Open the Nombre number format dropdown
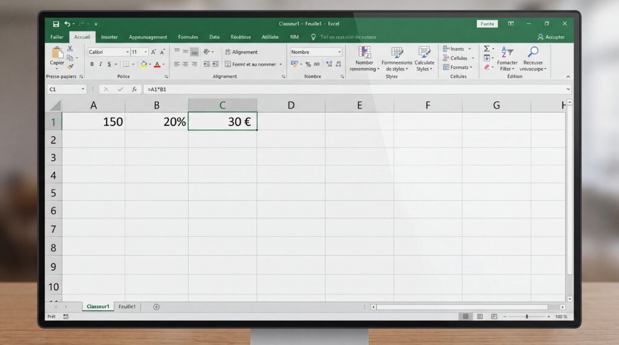This screenshot has height=345, width=619. pyautogui.click(x=339, y=52)
